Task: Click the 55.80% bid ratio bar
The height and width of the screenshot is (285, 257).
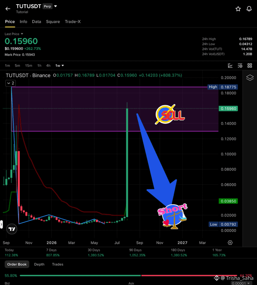Action: [80, 275]
